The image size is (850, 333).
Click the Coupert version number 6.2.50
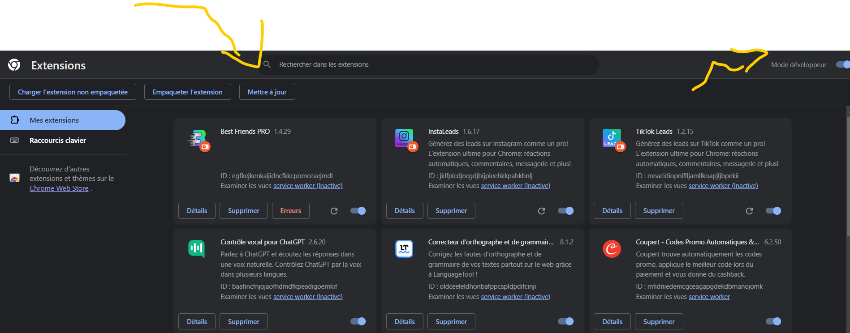772,242
